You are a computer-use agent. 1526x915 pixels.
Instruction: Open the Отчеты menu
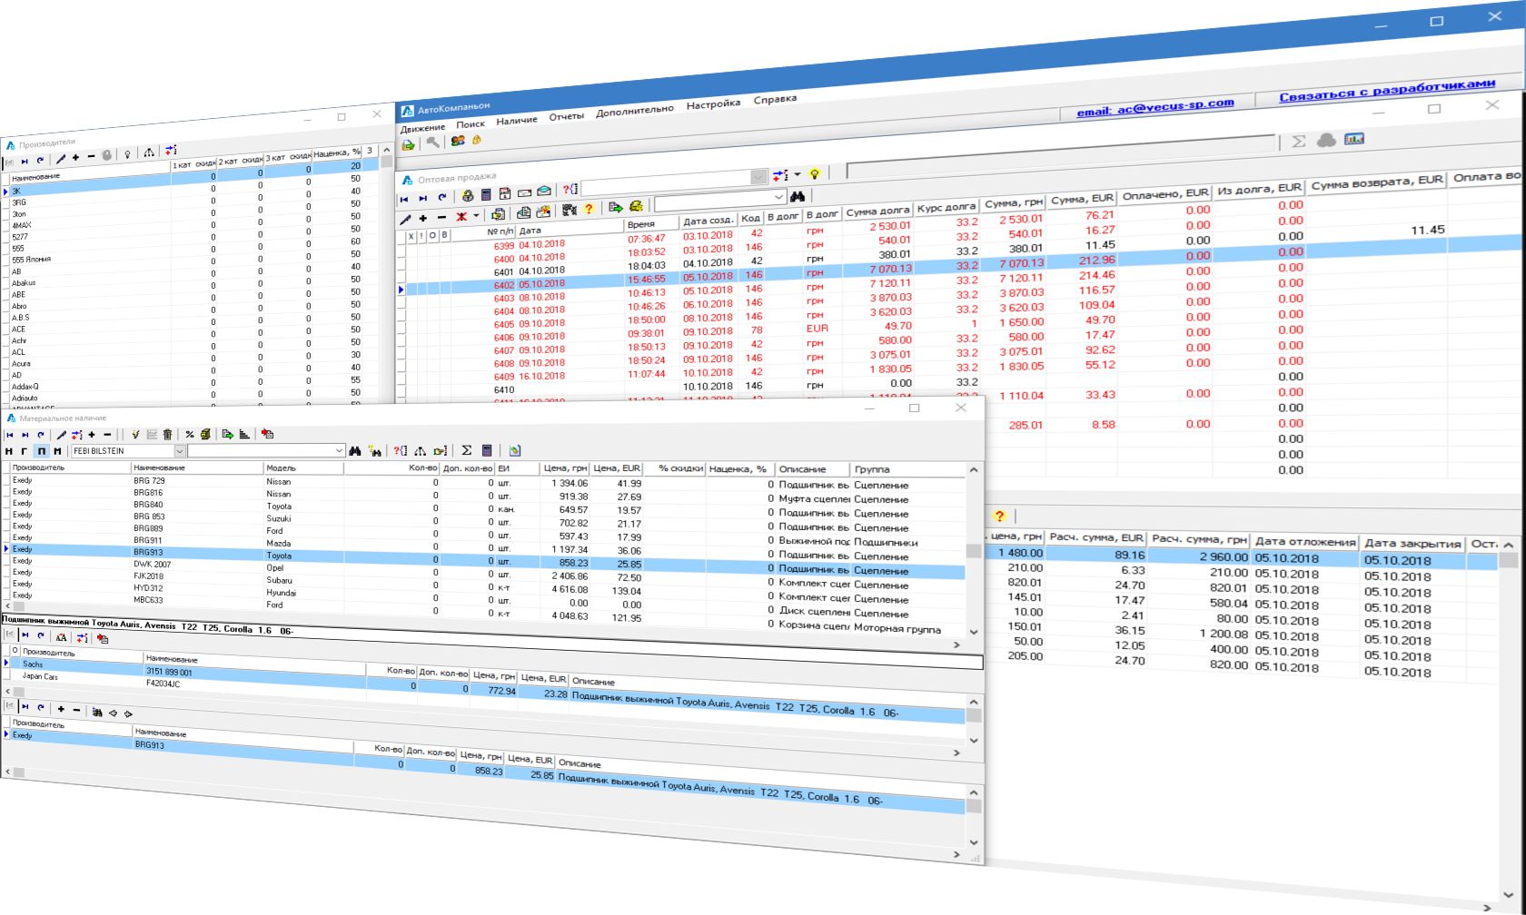pyautogui.click(x=566, y=116)
